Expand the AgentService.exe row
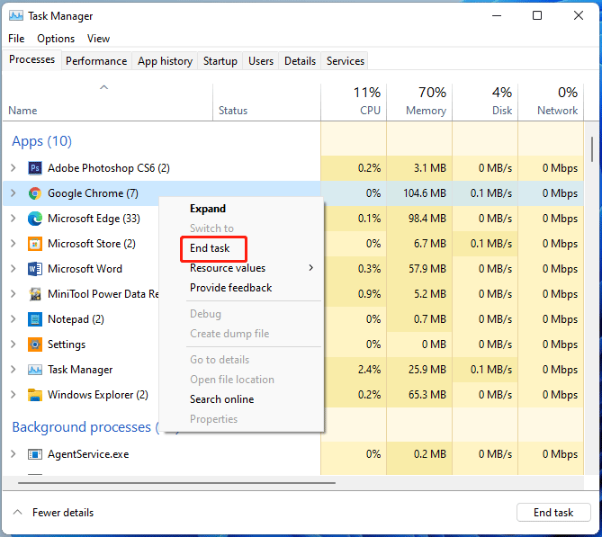 (13, 454)
